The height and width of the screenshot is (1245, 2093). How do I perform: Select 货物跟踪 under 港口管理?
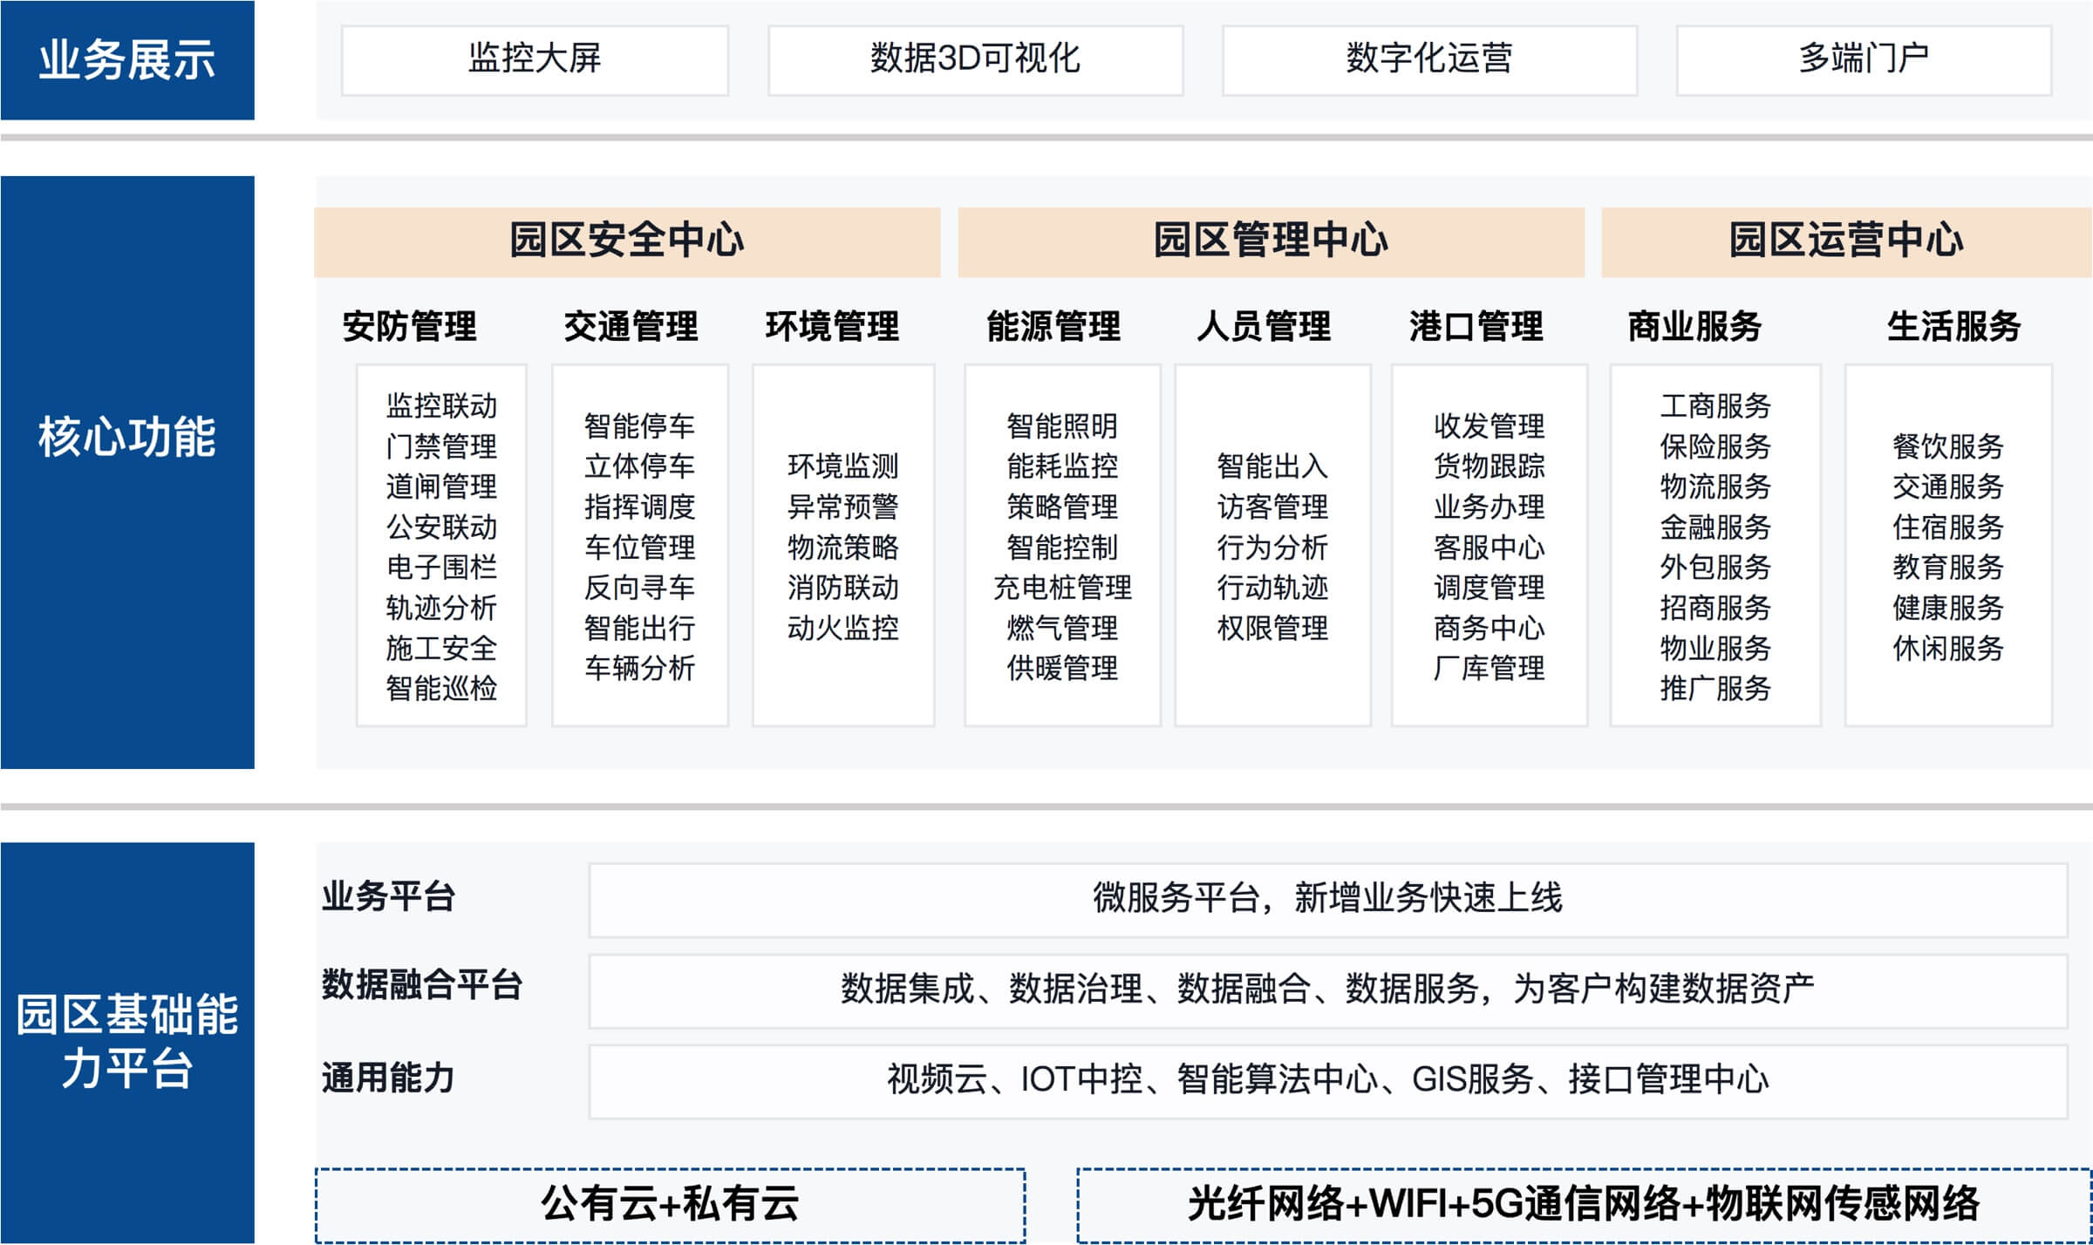point(1489,466)
